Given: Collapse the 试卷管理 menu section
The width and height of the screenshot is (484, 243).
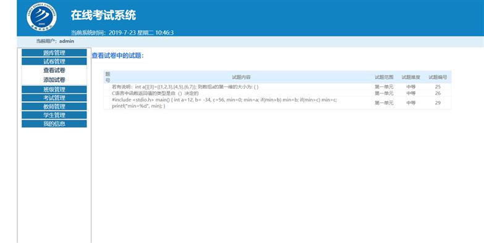Looking at the screenshot, I should point(54,61).
